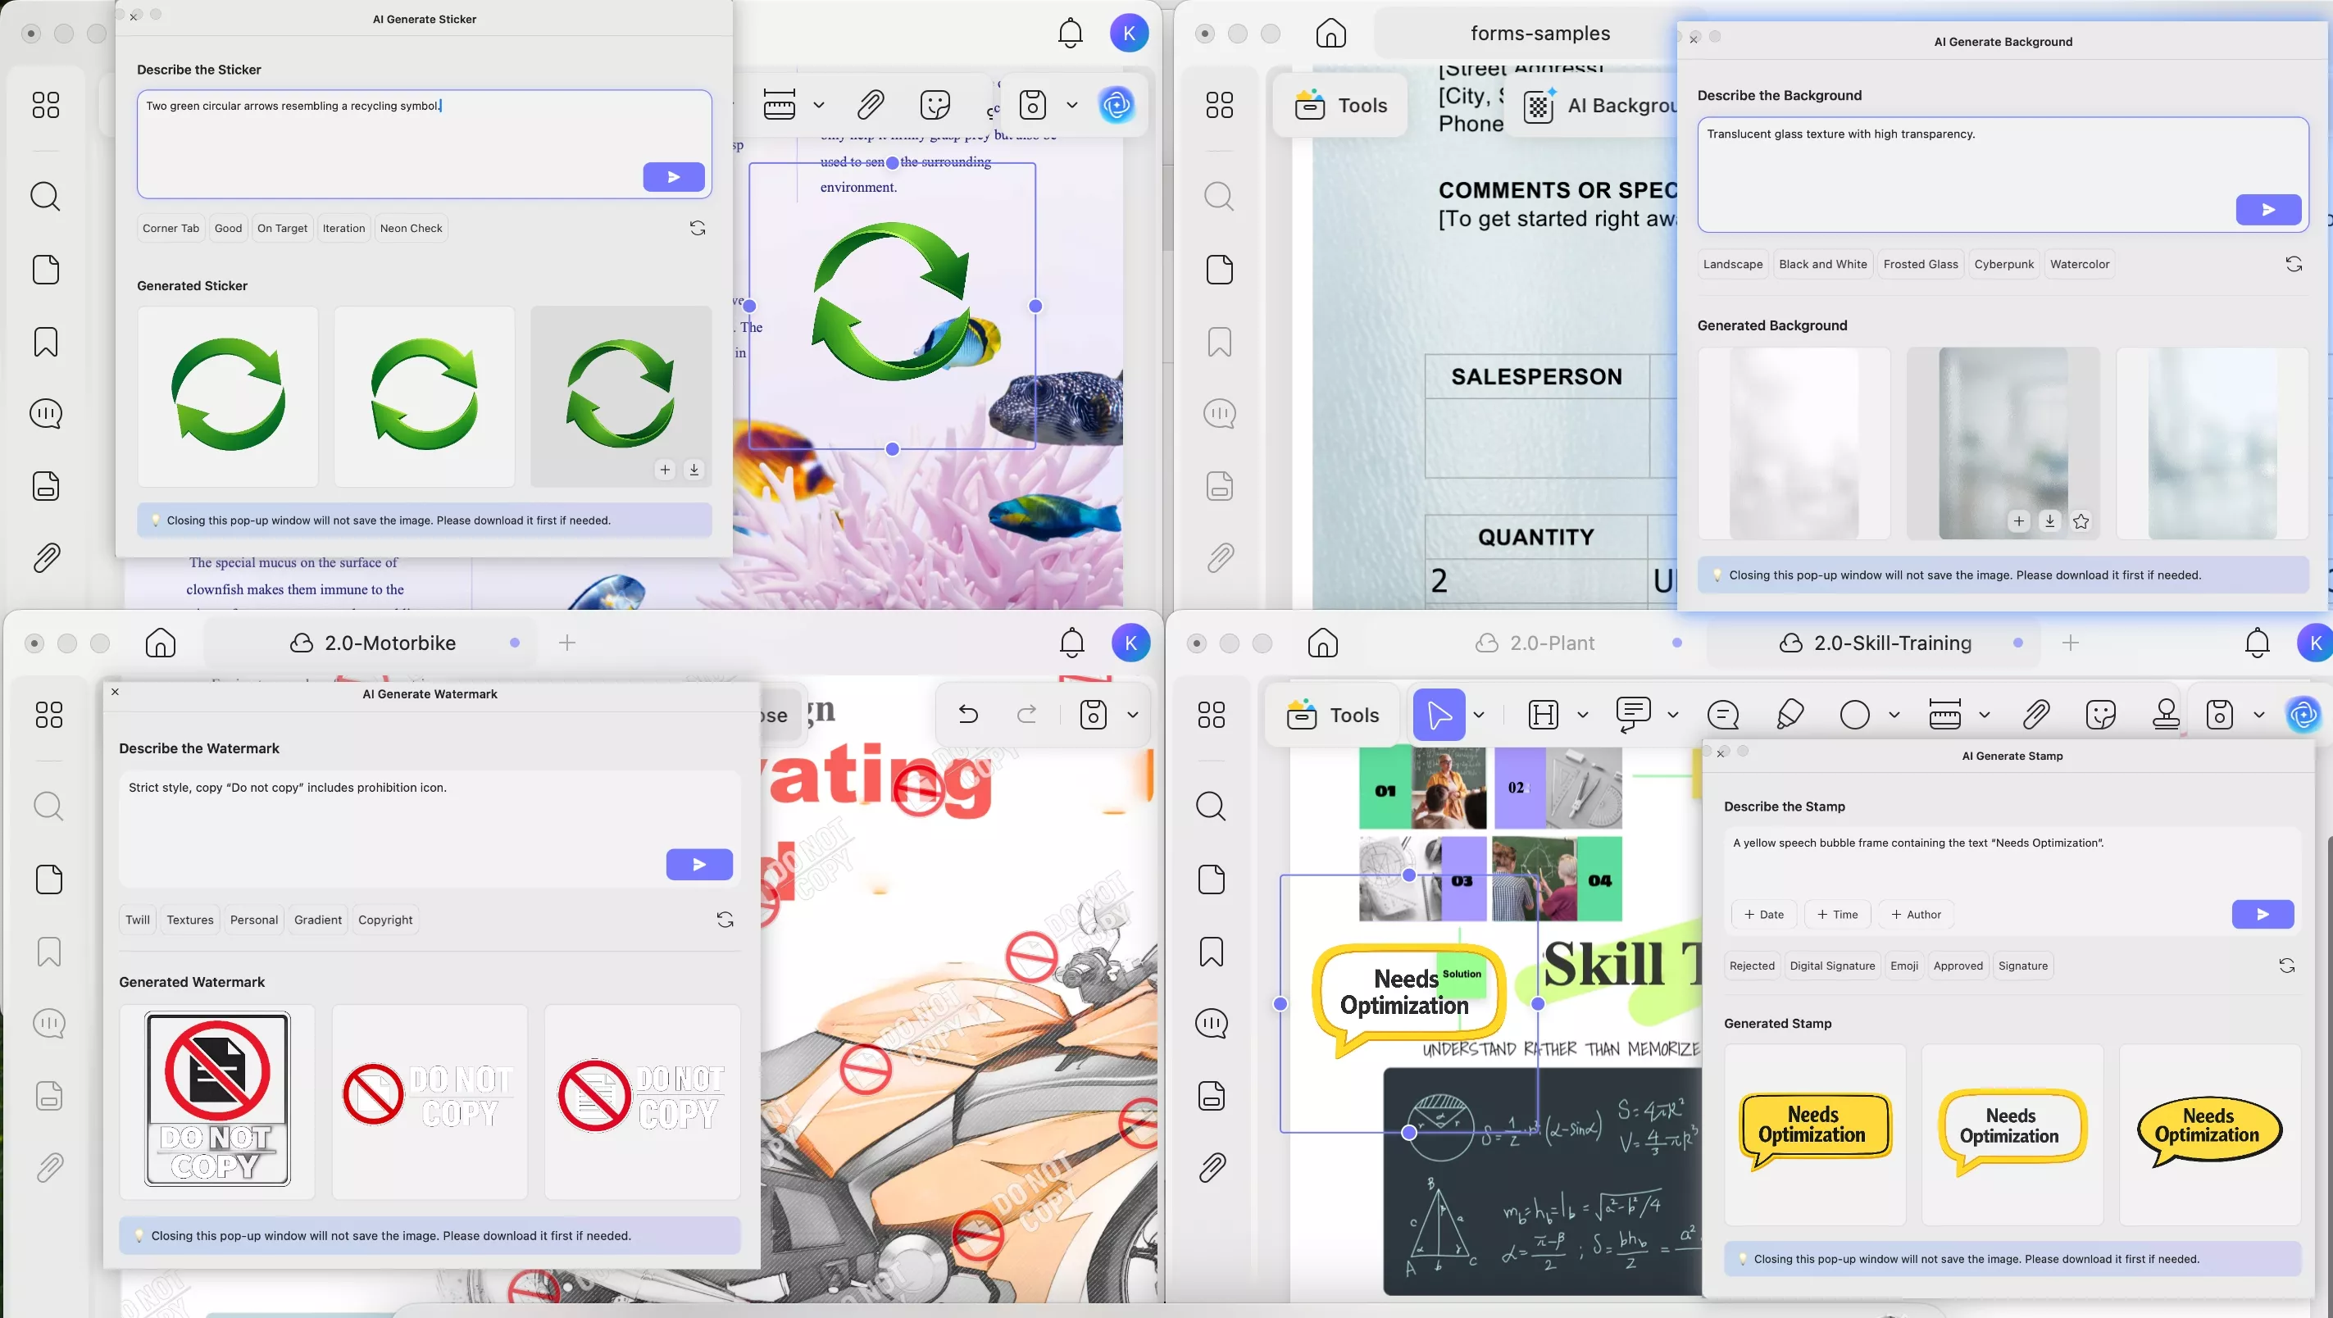The width and height of the screenshot is (2333, 1318).
Task: Click the sticker description text field
Action: pyautogui.click(x=389, y=136)
